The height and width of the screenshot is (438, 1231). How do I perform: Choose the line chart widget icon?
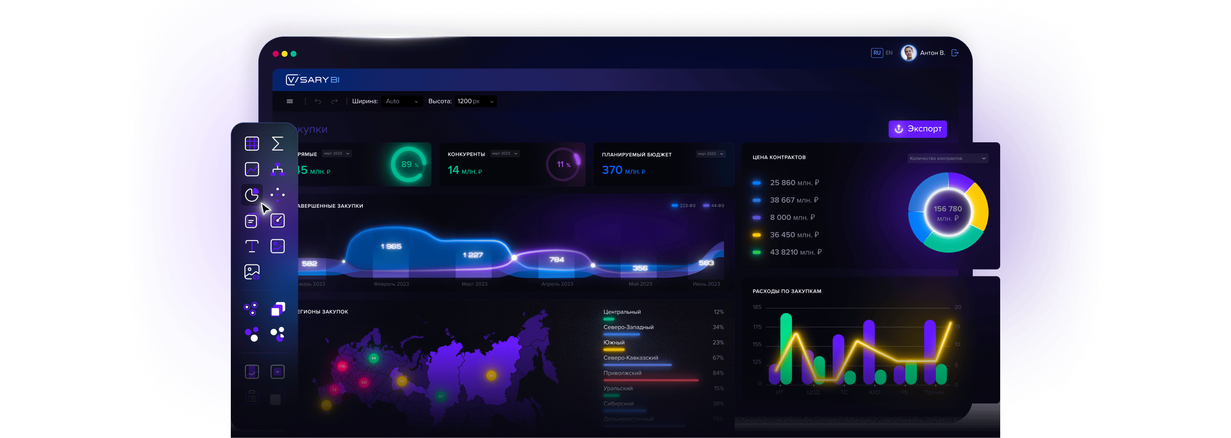coord(252,169)
